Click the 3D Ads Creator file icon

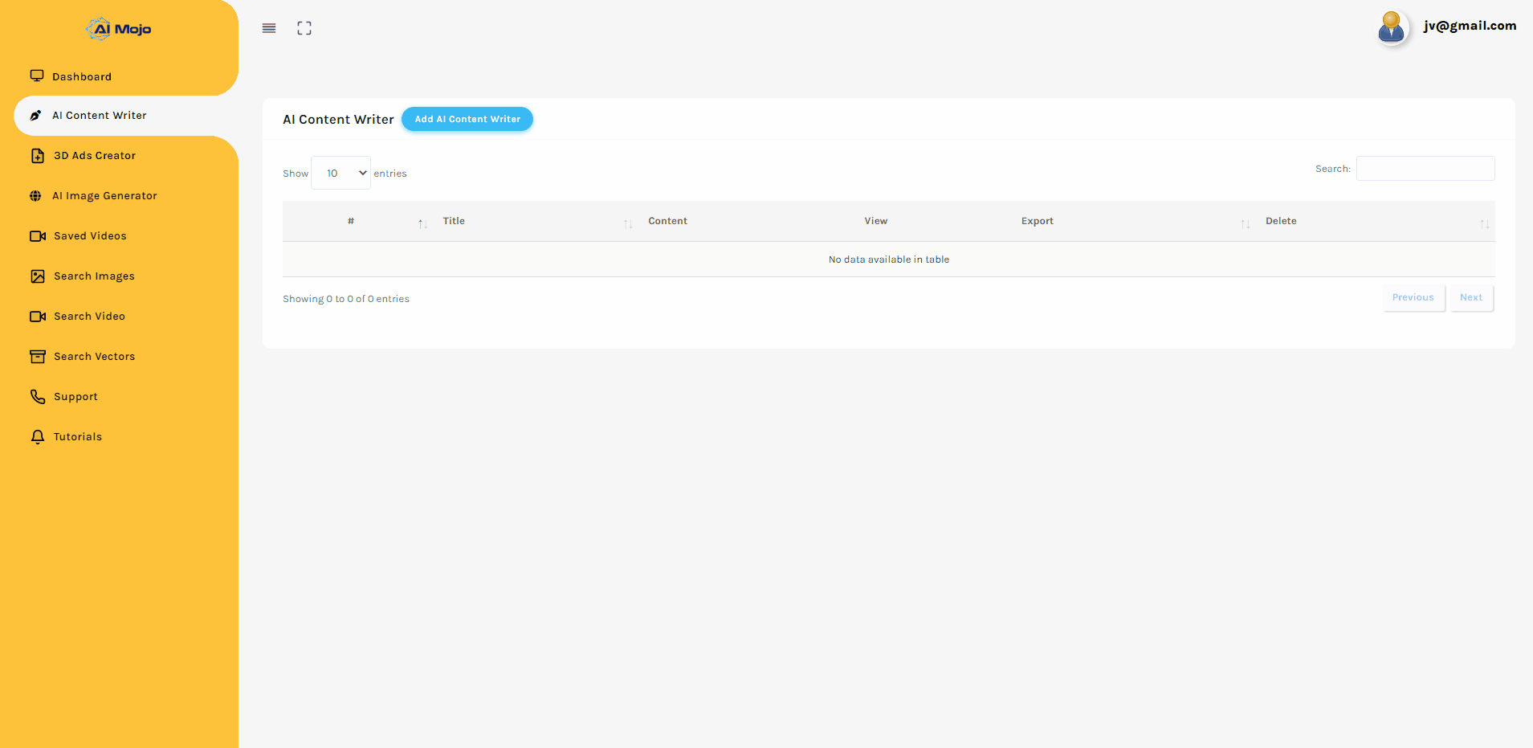coord(38,156)
